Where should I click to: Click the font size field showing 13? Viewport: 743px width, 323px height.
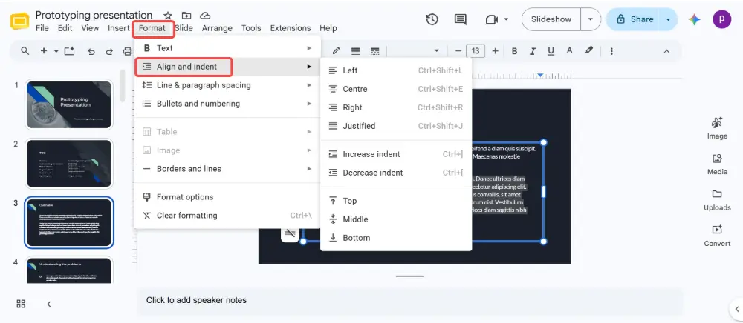(476, 51)
